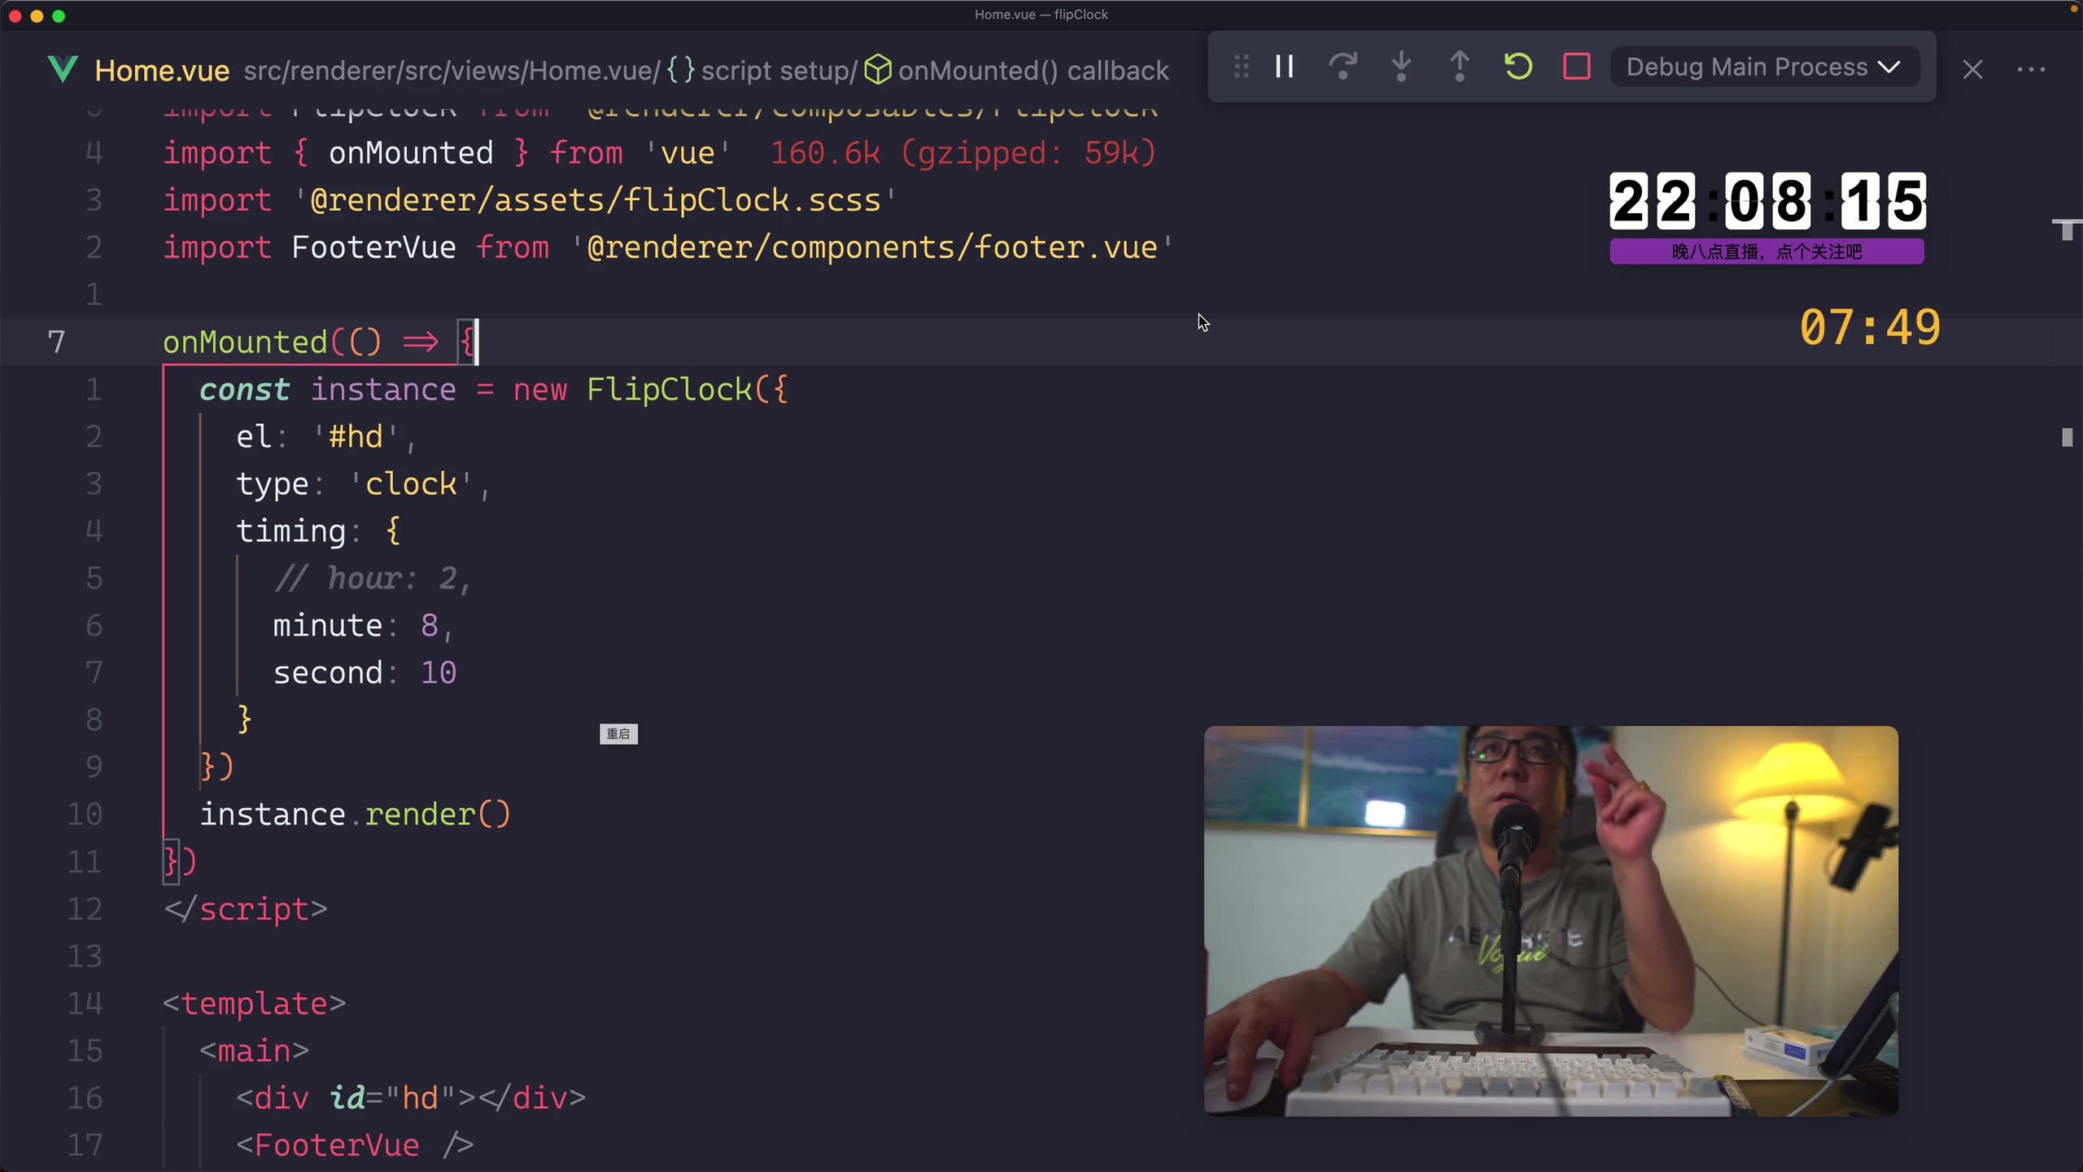This screenshot has height=1172, width=2083.
Task: Click the marker on the right scrollbar
Action: click(x=2067, y=438)
